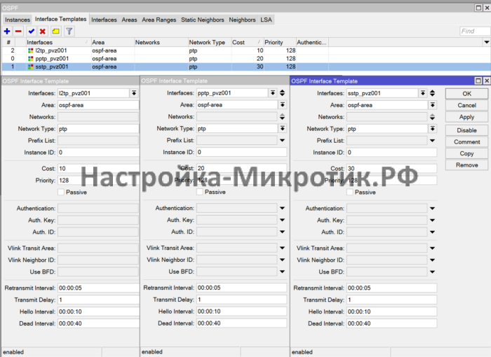Click the Cancel button
491x357 pixels.
point(467,105)
